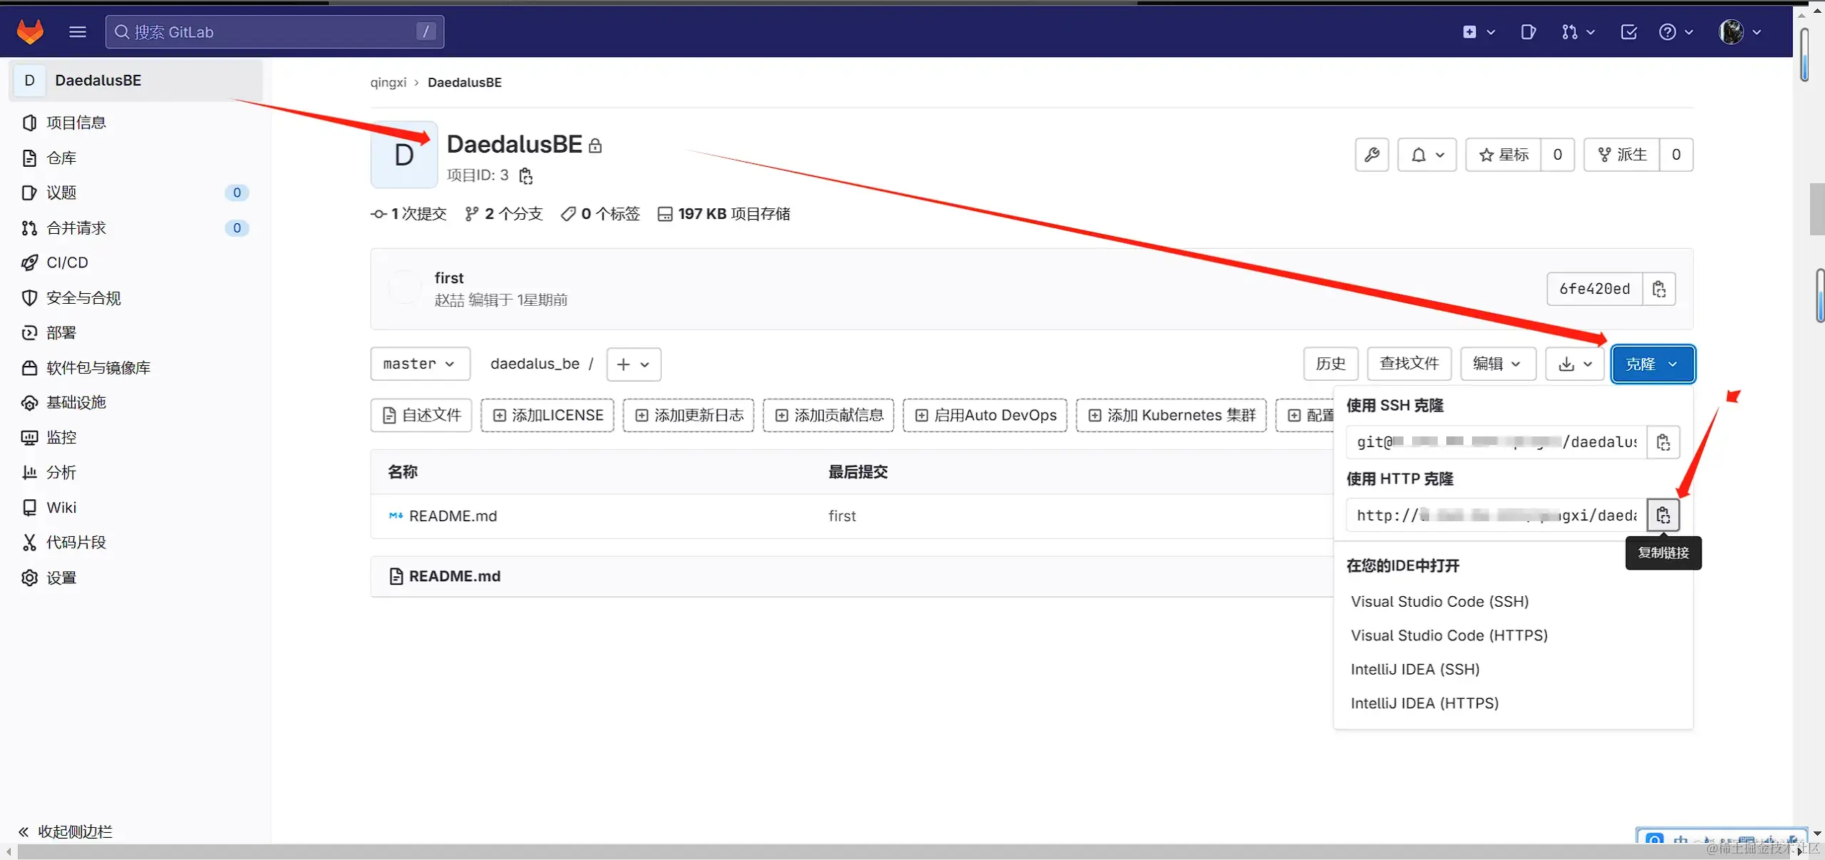Expand the 编辑 dropdown button
This screenshot has width=1825, height=860.
click(x=1496, y=364)
